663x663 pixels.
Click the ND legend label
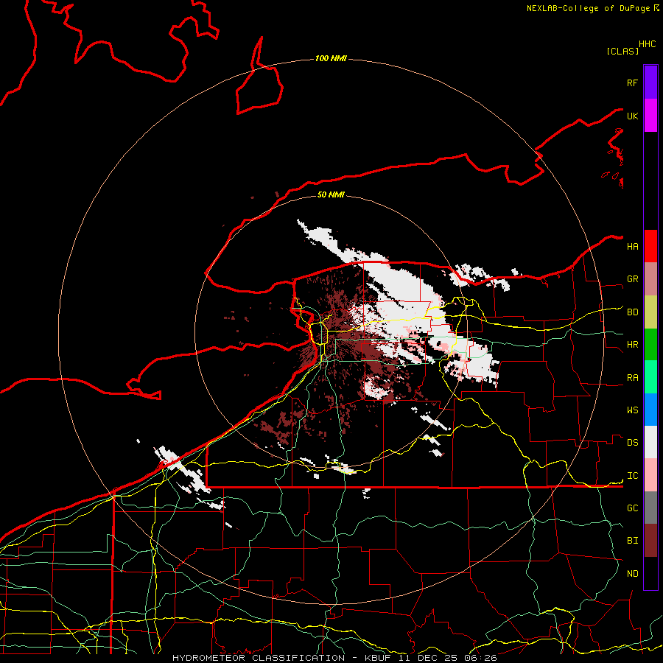tap(632, 574)
